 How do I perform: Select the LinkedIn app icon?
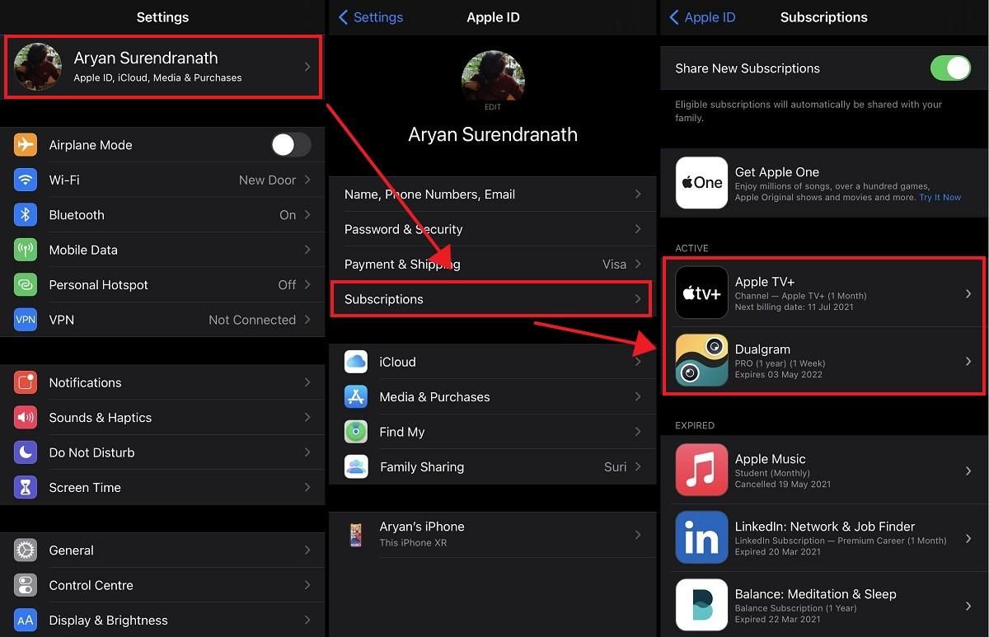(701, 537)
